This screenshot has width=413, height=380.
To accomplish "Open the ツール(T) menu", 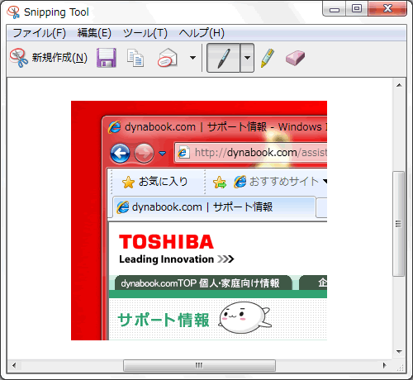I will (145, 33).
